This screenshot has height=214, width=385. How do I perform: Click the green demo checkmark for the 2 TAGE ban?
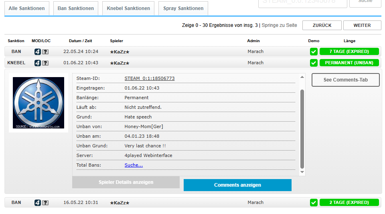314,203
